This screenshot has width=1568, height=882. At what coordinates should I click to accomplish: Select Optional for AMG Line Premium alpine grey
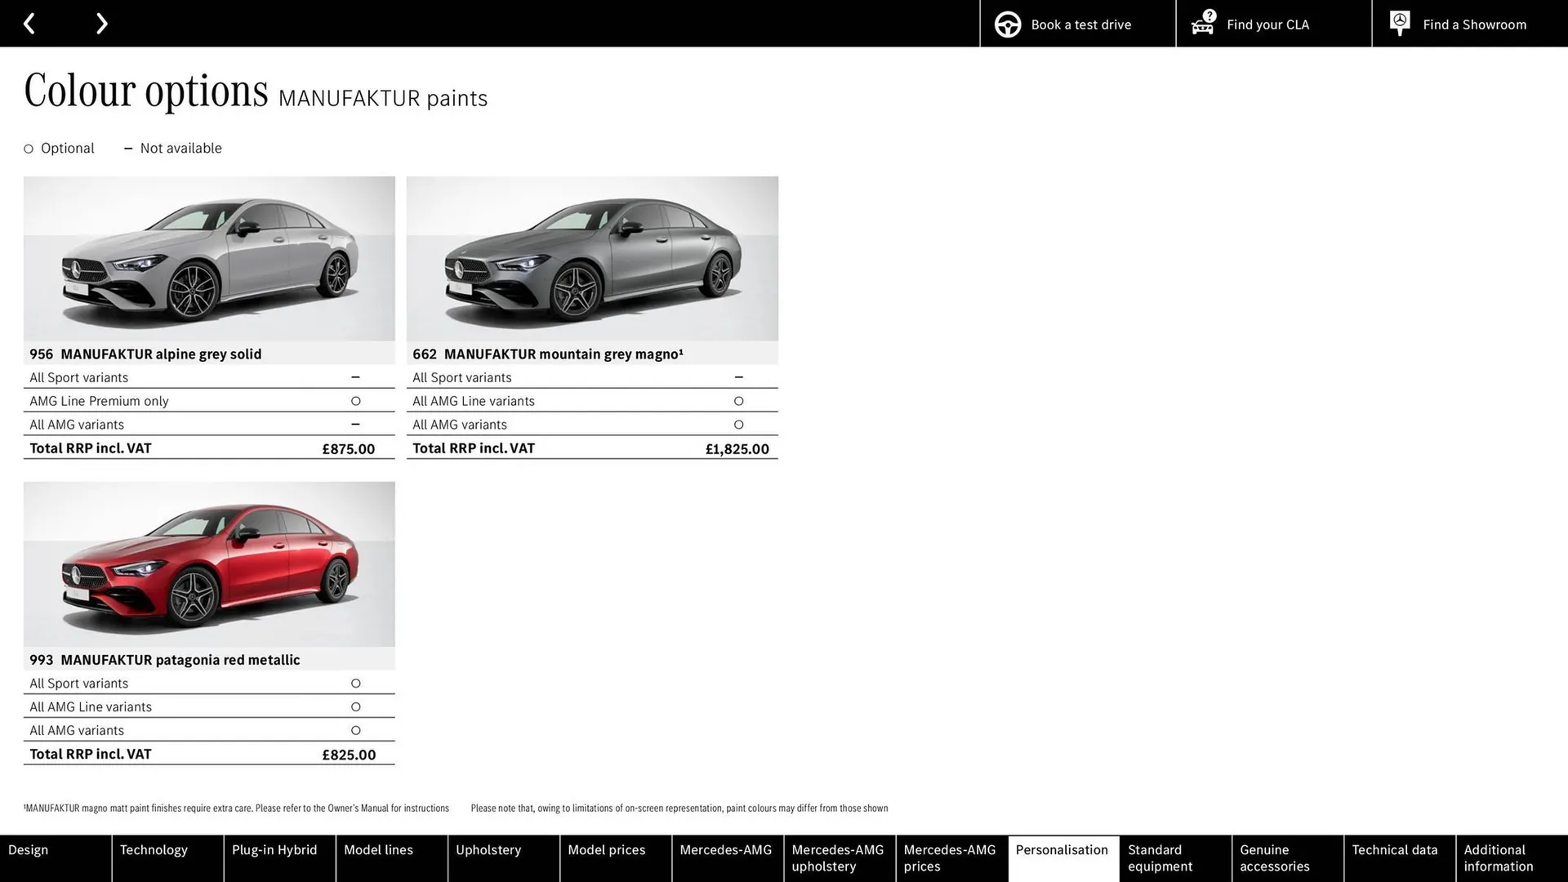[355, 400]
